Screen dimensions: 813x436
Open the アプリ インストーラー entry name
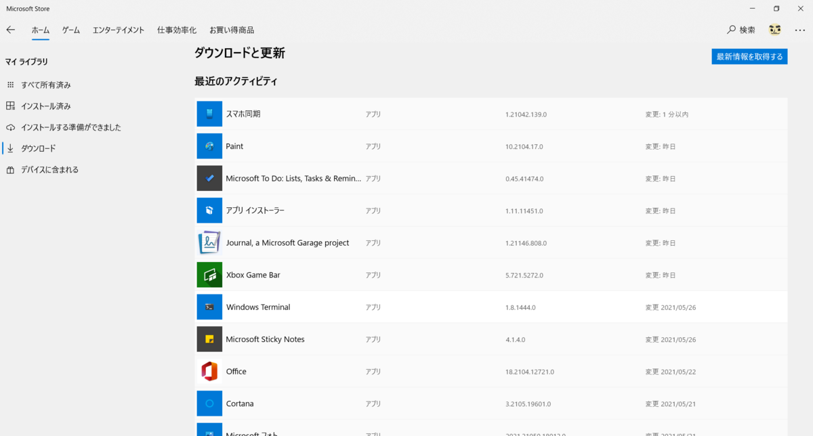pos(255,211)
